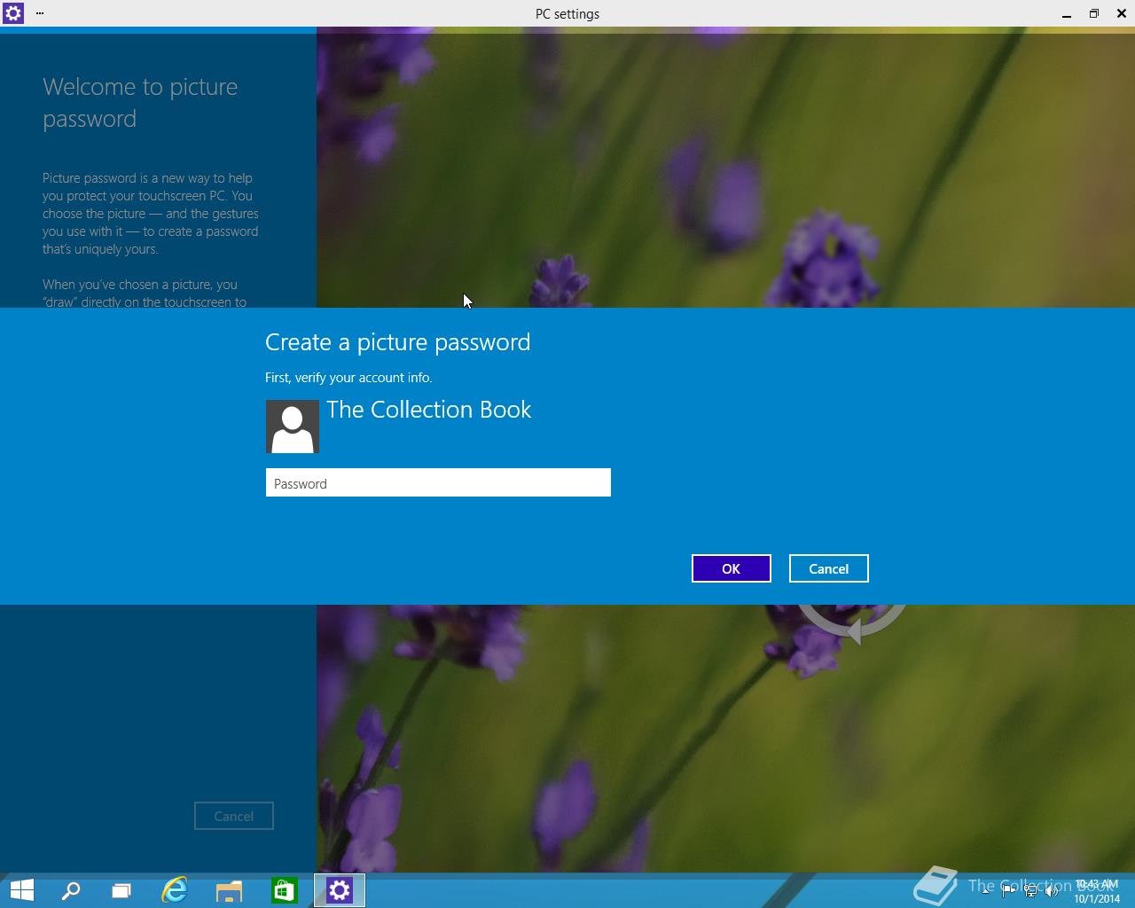Image resolution: width=1135 pixels, height=908 pixels.
Task: Open the taskbar clock showing 10:43 AM
Action: 1097,891
